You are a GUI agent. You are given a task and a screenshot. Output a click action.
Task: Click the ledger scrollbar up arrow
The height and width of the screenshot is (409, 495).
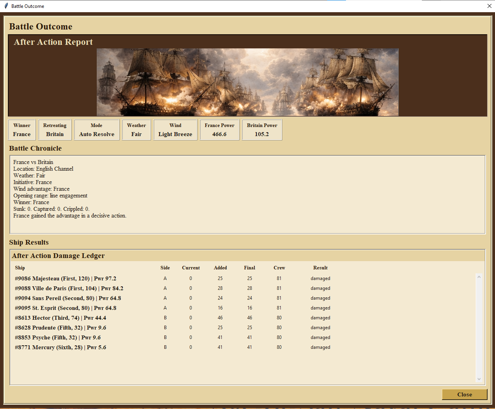coord(479,277)
